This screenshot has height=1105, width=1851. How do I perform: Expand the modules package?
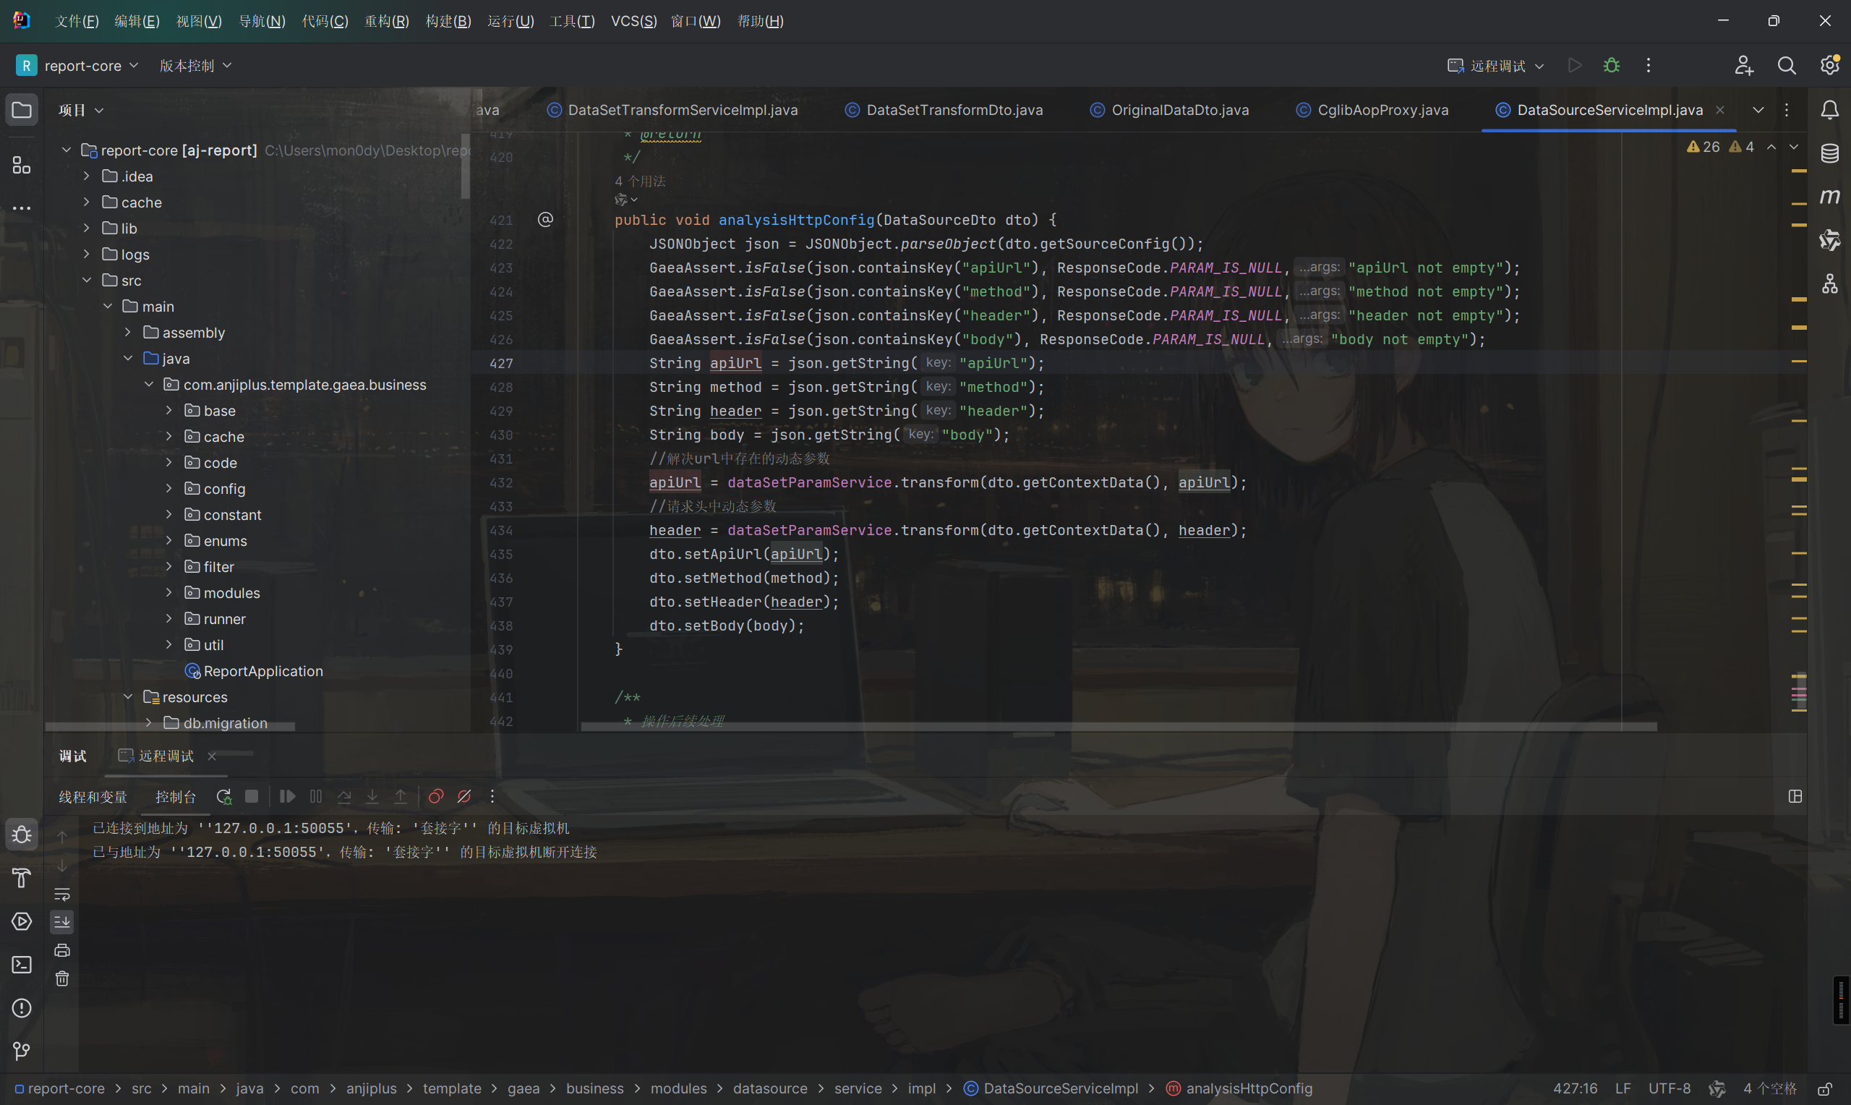(x=169, y=593)
